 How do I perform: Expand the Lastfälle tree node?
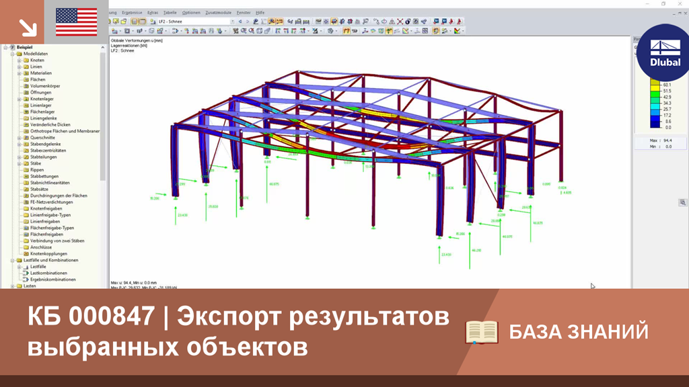[x=20, y=267]
